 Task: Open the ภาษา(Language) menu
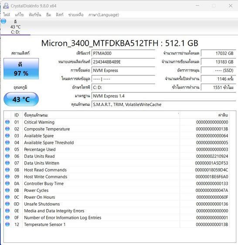point(104,15)
